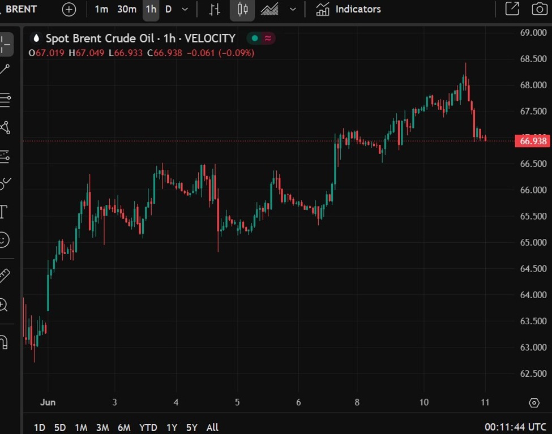
Task: Select the trend line drawing tool
Action: coord(5,70)
